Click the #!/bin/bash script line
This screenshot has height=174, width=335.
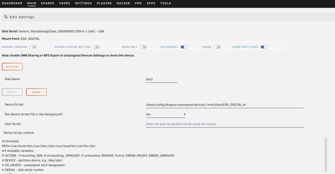click(10, 141)
